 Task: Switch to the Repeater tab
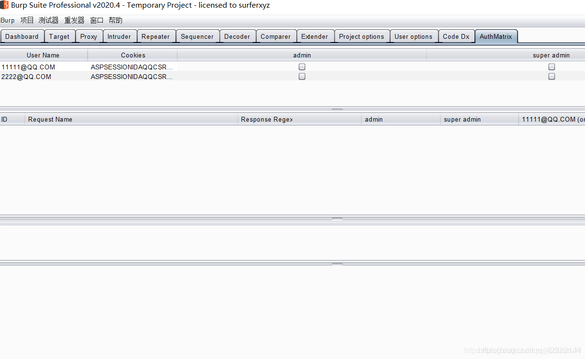pos(156,36)
